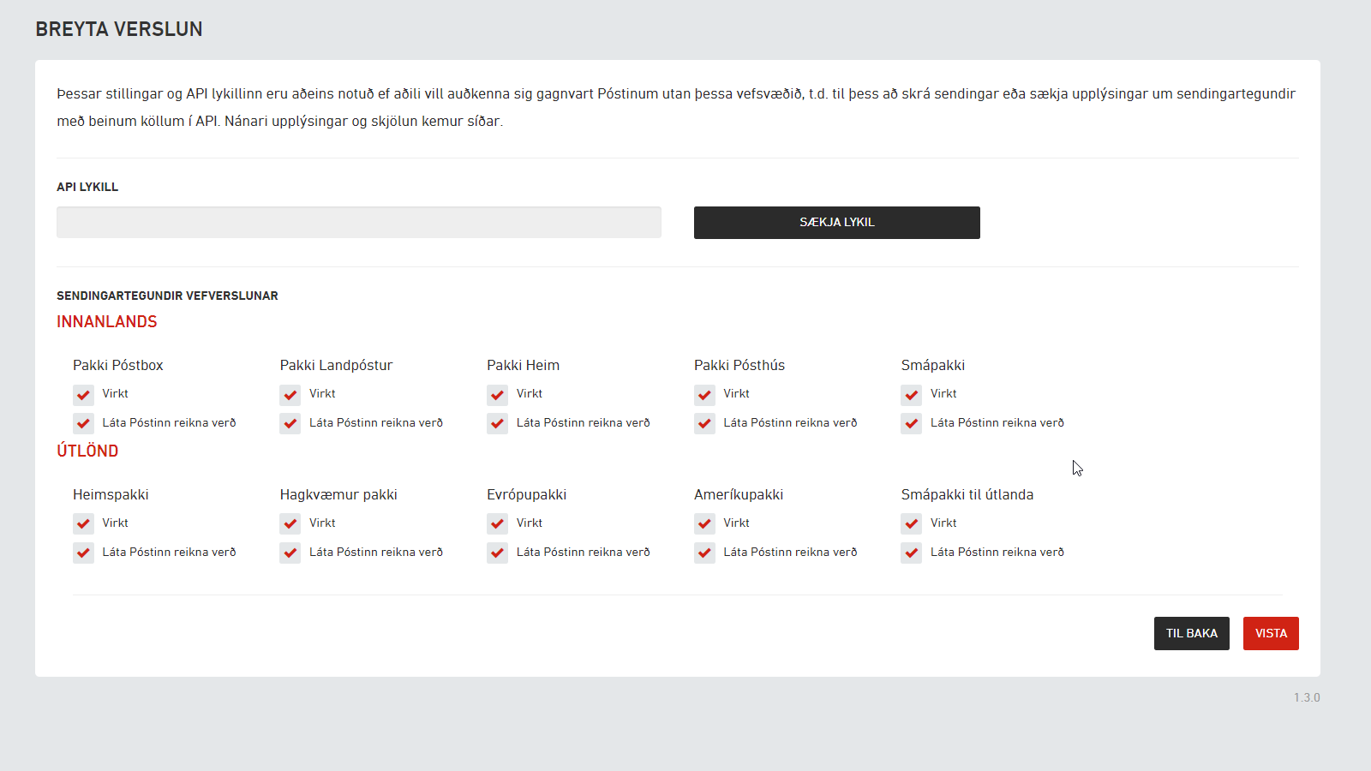This screenshot has height=771, width=1371.
Task: Toggle Láta Póstinn reikna verð for Pakki Heim
Action: pos(498,424)
